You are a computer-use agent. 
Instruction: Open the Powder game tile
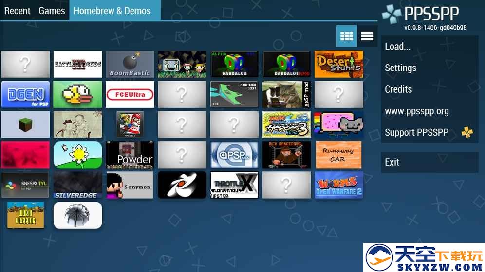coord(130,155)
